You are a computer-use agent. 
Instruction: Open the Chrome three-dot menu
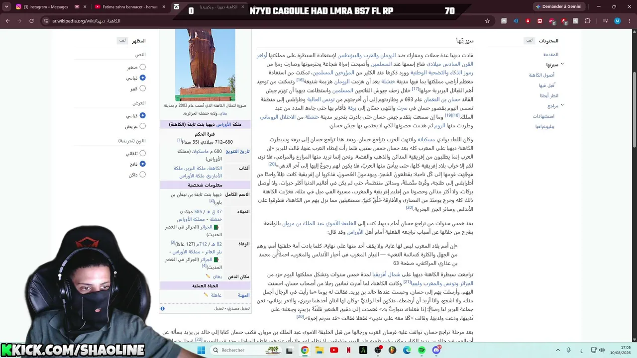point(629,21)
